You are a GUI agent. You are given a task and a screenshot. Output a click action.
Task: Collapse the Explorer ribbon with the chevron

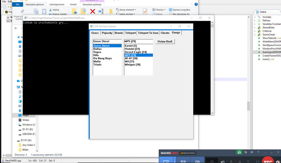192,4
